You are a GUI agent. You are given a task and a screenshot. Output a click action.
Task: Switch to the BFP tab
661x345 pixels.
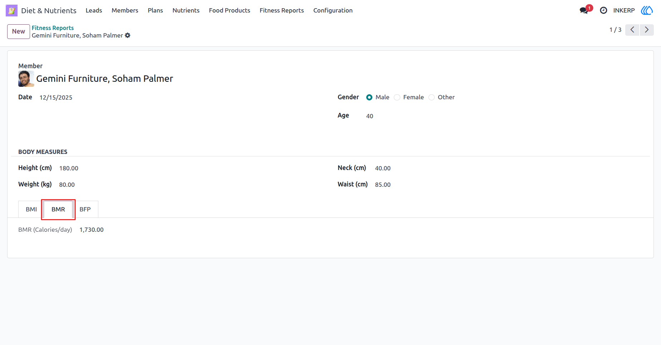85,209
